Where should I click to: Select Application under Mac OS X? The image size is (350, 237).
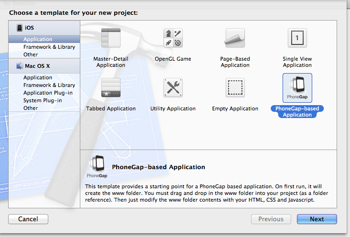tap(44, 77)
